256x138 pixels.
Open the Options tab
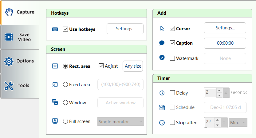(20, 61)
